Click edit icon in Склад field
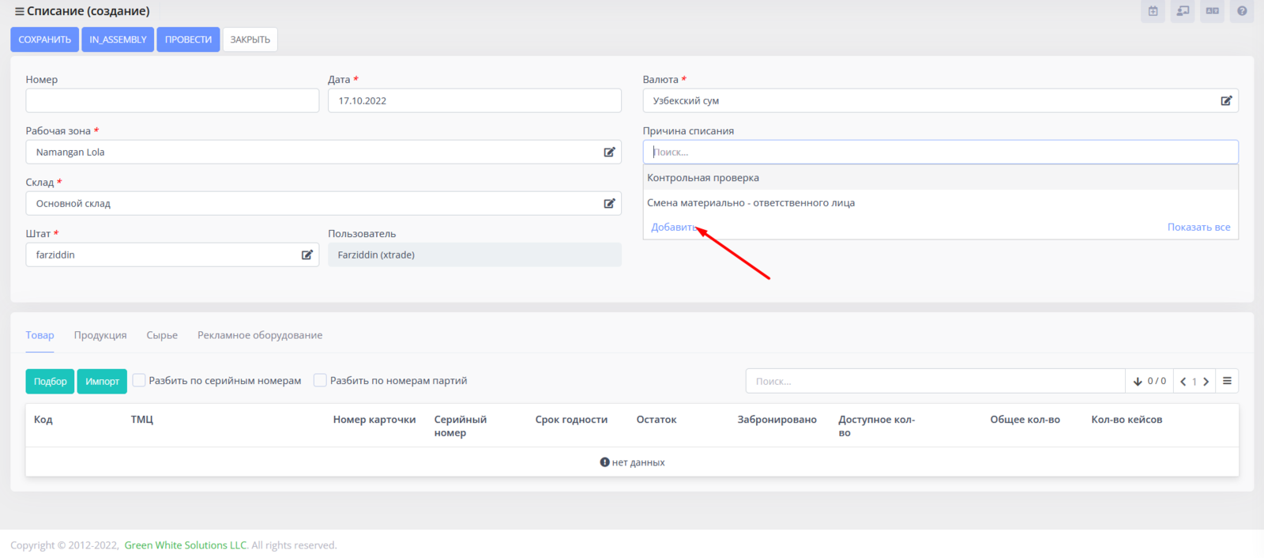This screenshot has height=558, width=1264. point(609,203)
